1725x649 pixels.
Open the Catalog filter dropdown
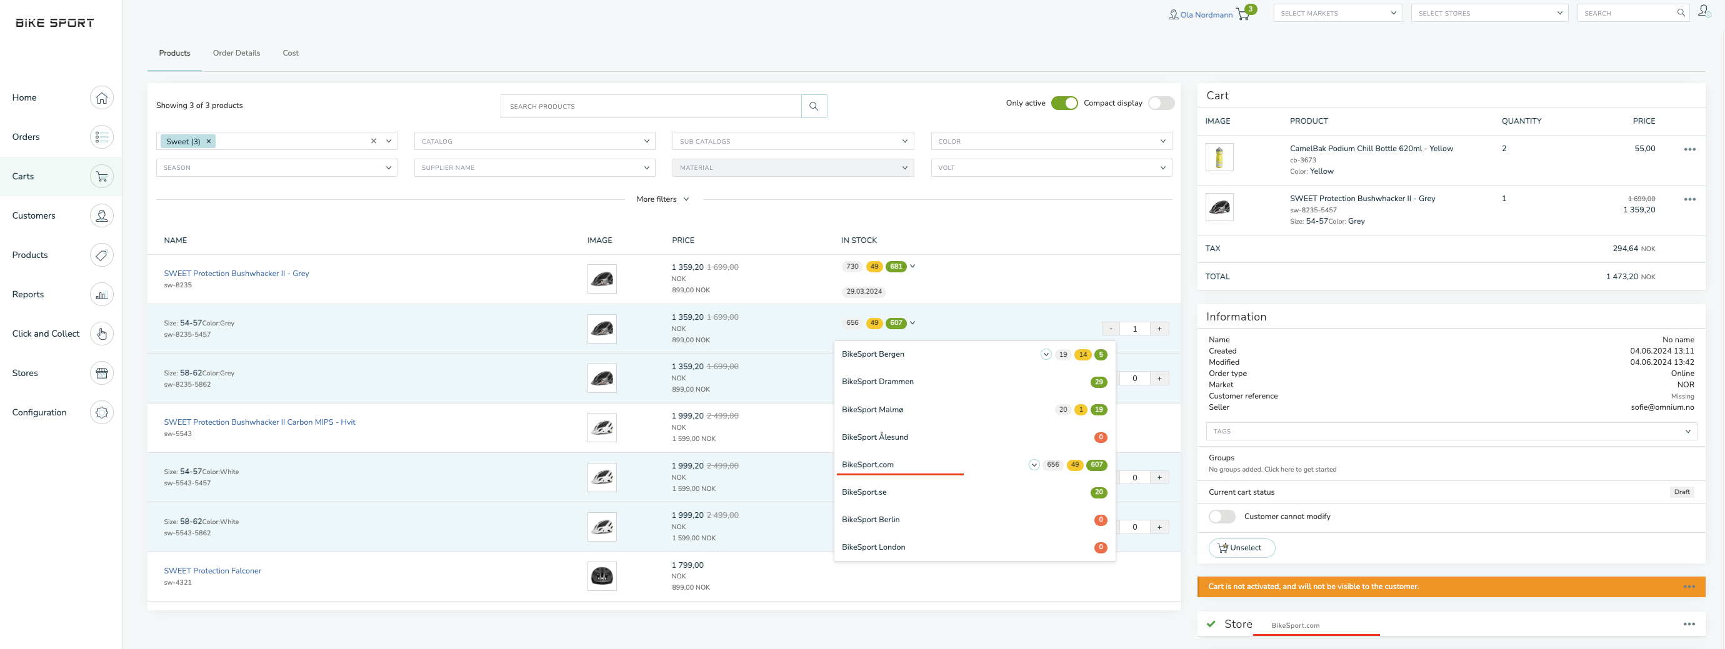(534, 141)
